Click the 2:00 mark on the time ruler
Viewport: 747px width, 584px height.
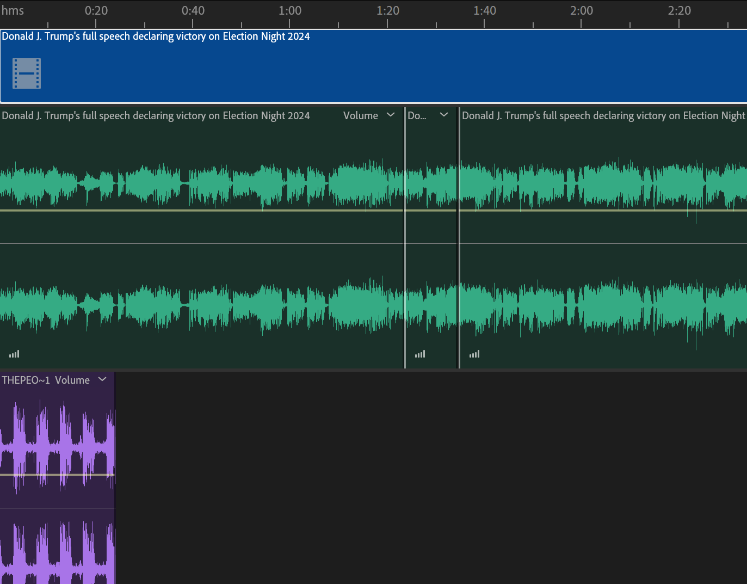[582, 11]
